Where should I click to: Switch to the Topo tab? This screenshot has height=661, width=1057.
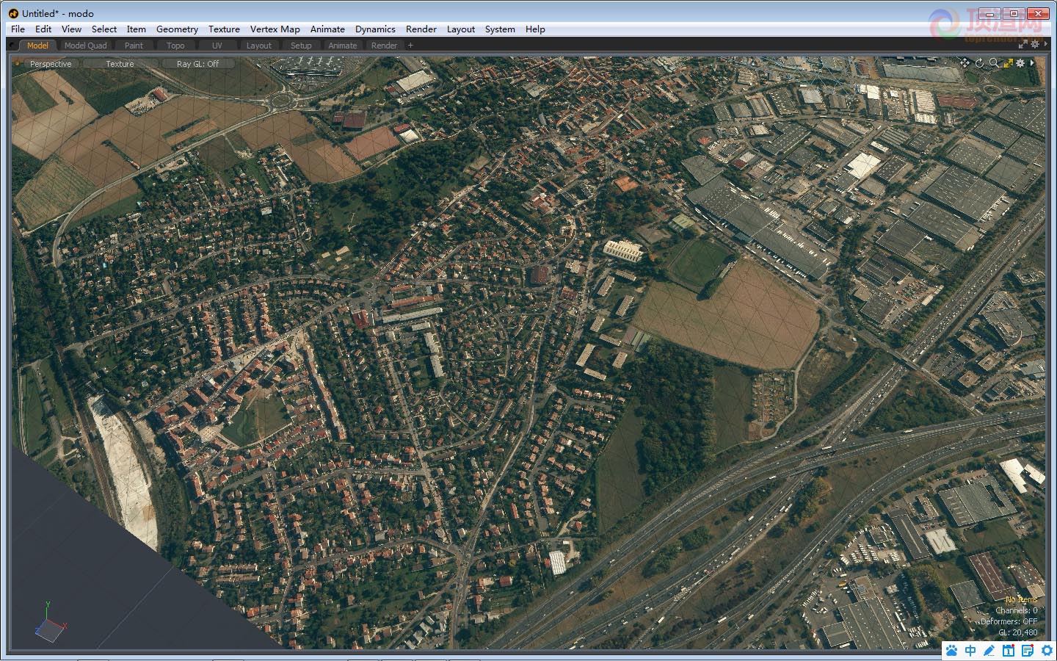click(x=175, y=46)
